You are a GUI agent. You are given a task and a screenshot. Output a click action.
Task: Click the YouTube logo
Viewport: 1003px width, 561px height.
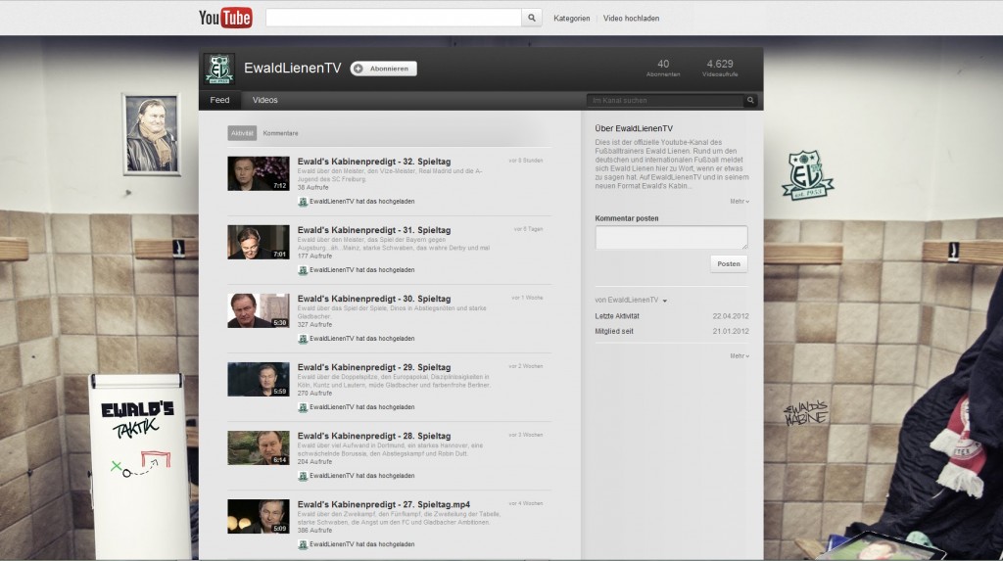[225, 18]
